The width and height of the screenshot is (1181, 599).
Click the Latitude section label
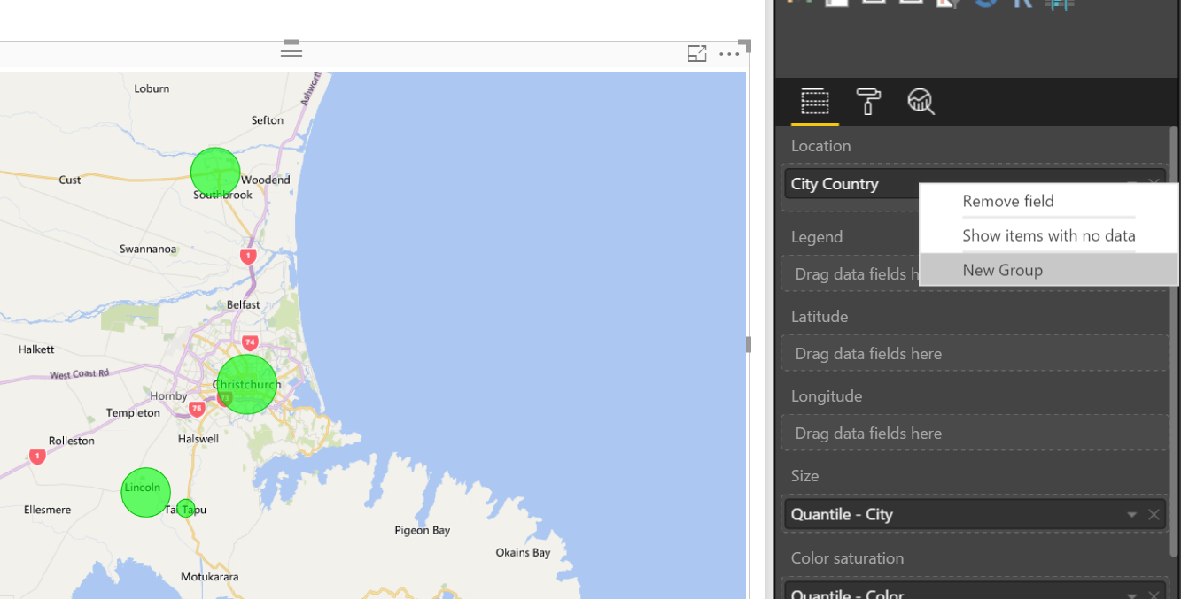pyautogui.click(x=820, y=317)
